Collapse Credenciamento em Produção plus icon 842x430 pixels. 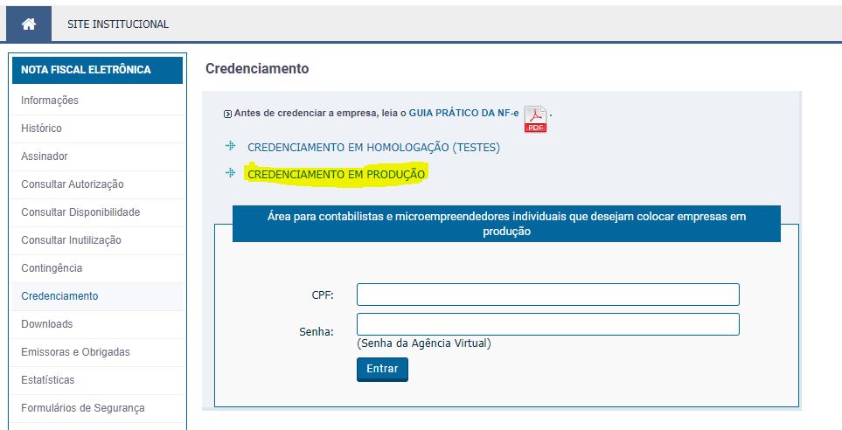click(x=231, y=173)
